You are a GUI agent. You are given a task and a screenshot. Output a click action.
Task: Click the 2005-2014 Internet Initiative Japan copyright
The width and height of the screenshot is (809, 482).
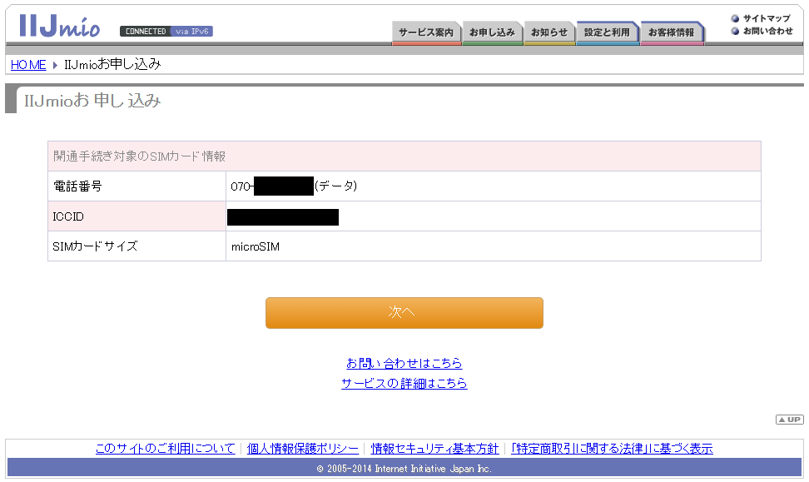(404, 469)
